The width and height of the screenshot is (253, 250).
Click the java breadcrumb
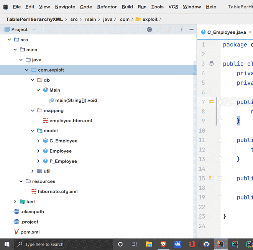[108, 19]
